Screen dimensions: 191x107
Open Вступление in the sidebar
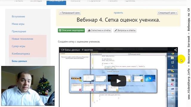click(19, 17)
